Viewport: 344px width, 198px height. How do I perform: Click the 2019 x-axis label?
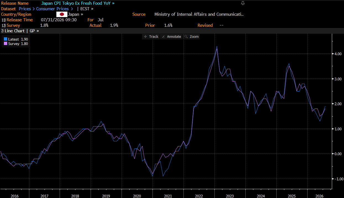click(x=106, y=196)
